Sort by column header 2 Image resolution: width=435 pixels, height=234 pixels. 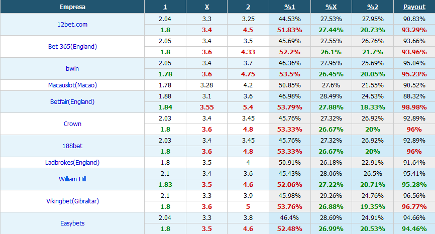(248, 7)
